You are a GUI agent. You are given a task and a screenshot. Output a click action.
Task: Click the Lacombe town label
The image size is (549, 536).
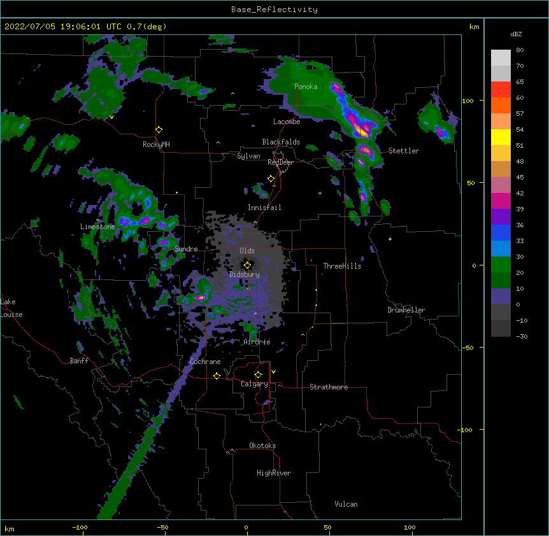tap(287, 122)
